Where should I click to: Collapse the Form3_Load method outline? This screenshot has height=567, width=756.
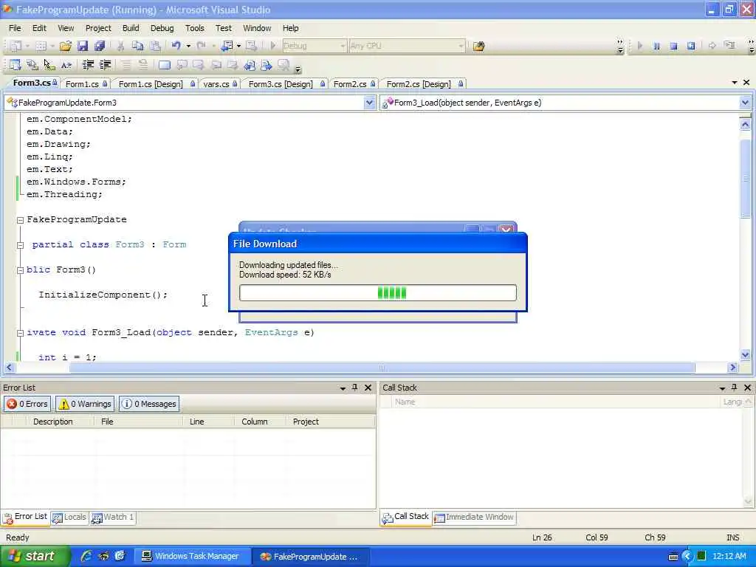coord(20,333)
